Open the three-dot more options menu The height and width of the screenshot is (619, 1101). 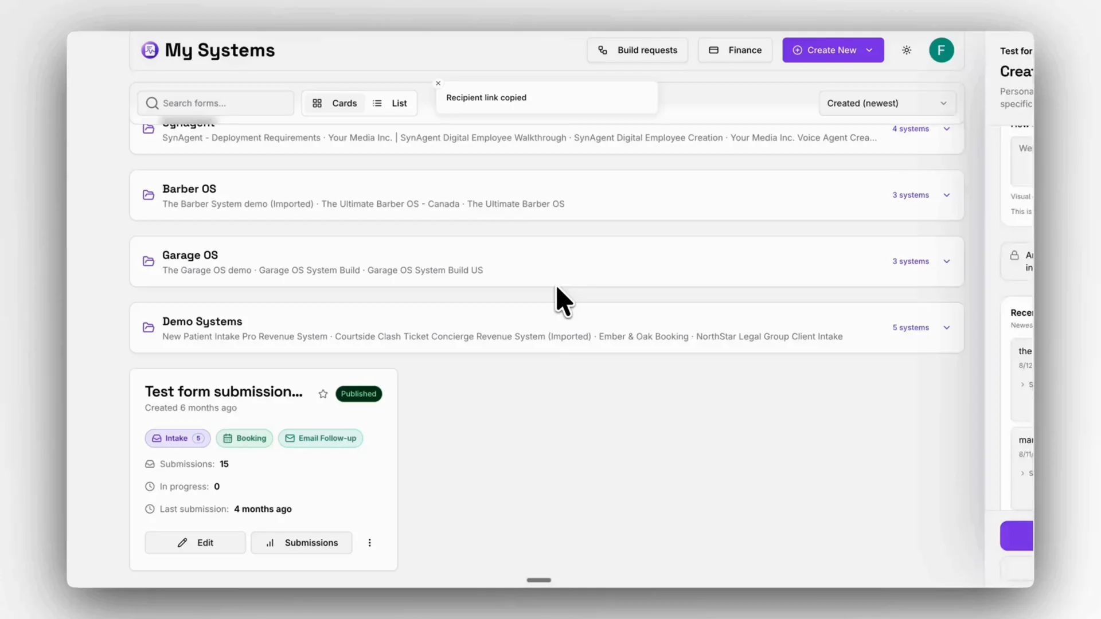tap(370, 543)
